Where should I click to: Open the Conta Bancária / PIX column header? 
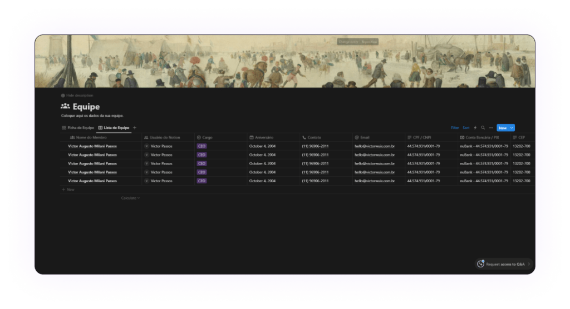[484, 138]
